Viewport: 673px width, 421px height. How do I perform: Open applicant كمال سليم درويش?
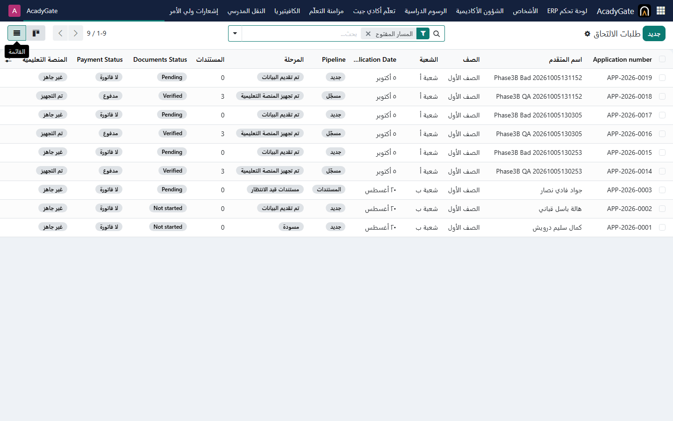pyautogui.click(x=557, y=227)
